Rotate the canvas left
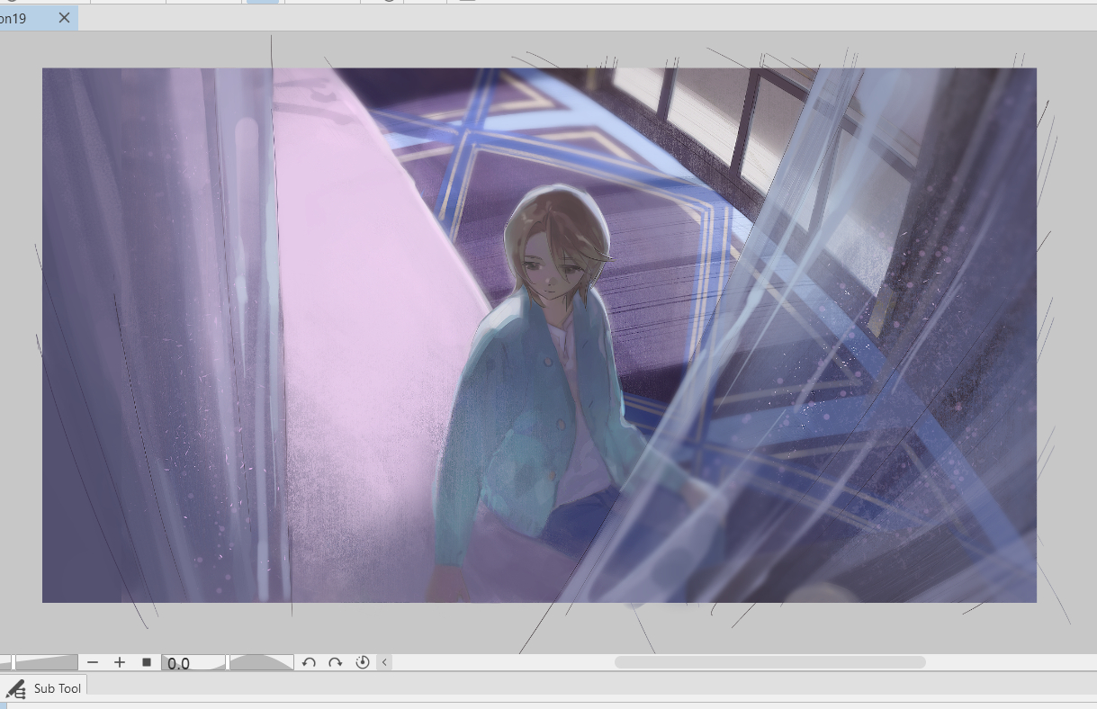1097x709 pixels. pos(309,662)
